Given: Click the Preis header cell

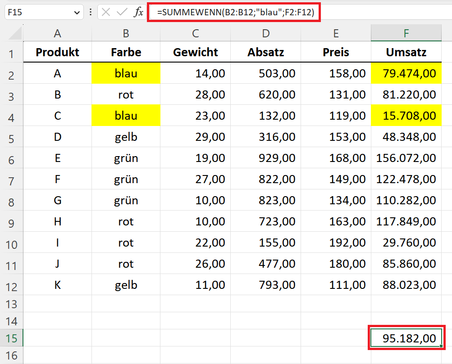Looking at the screenshot, I should [x=336, y=52].
